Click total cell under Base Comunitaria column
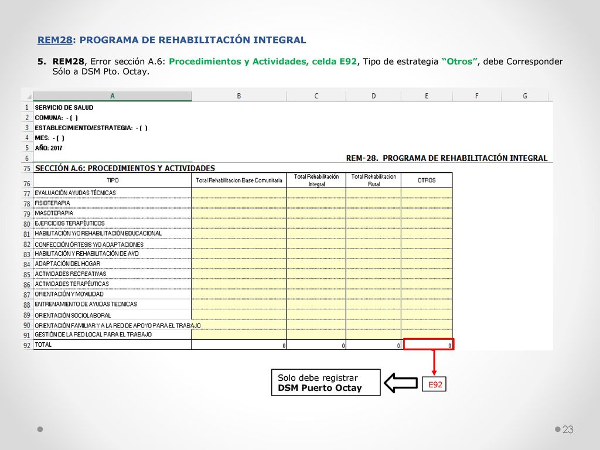 (239, 345)
